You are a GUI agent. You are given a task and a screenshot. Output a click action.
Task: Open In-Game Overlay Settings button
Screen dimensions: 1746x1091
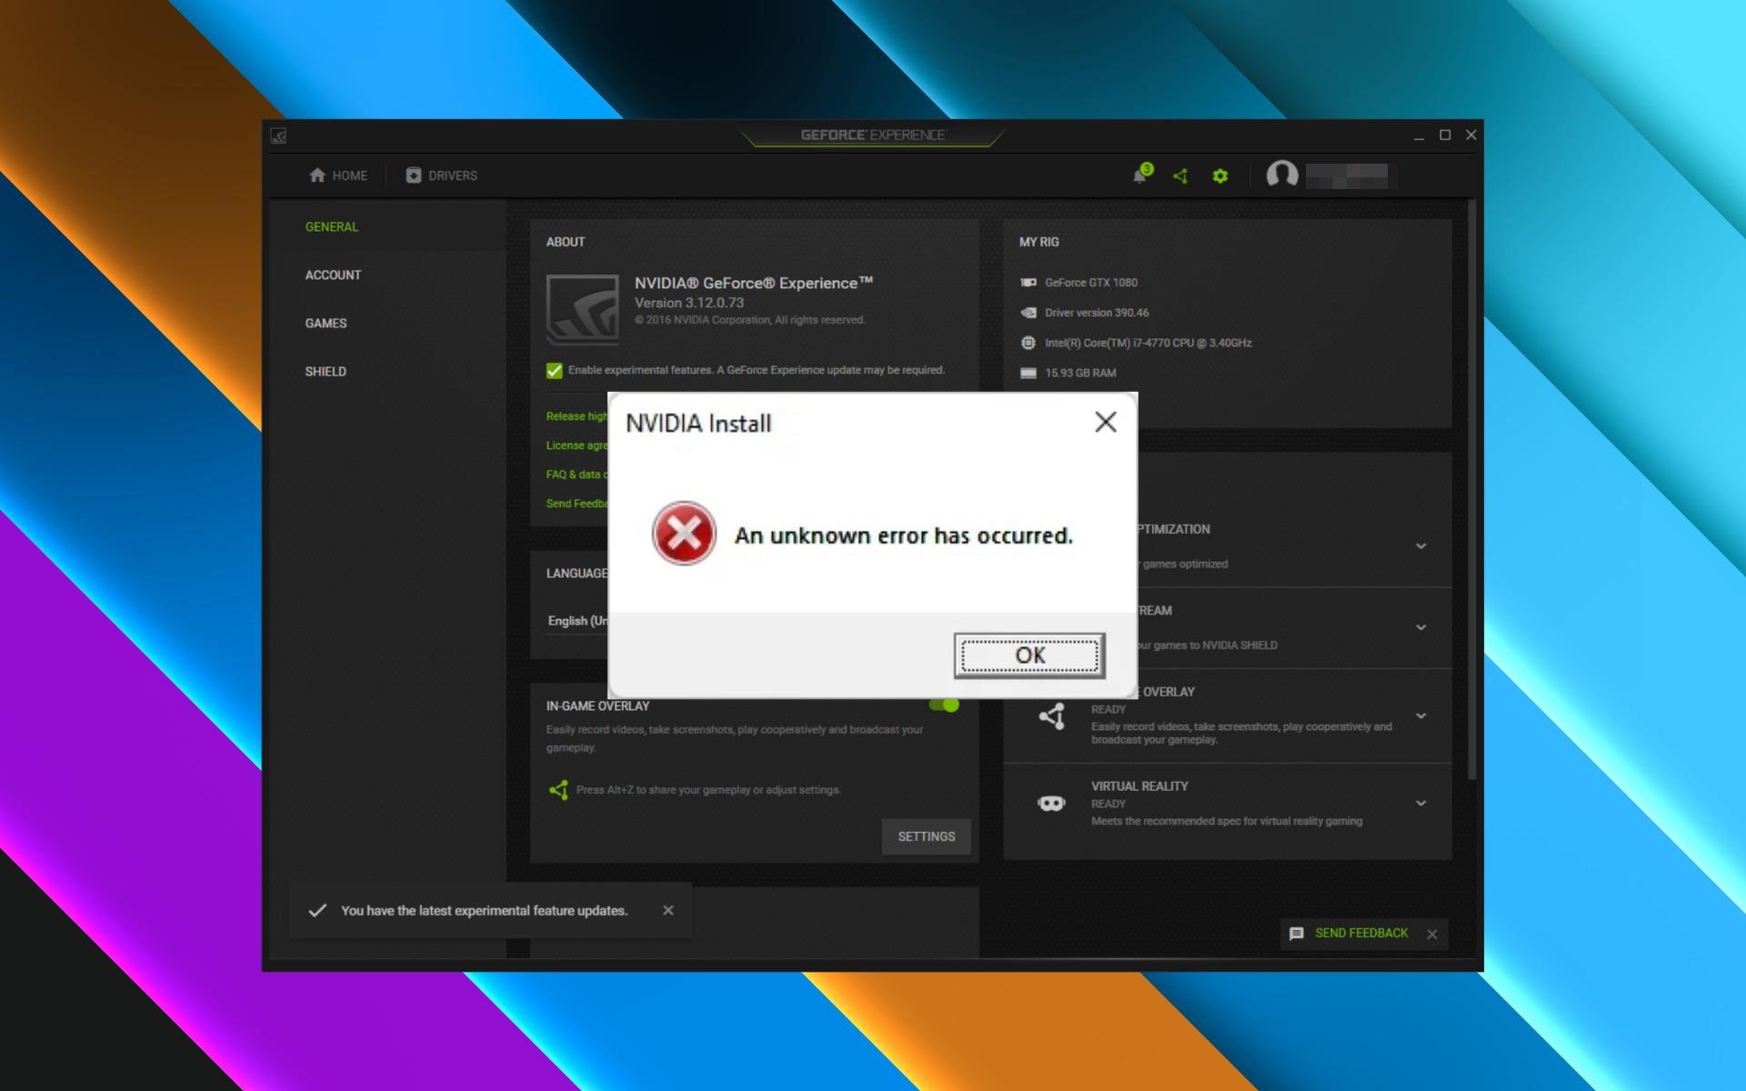coord(926,836)
